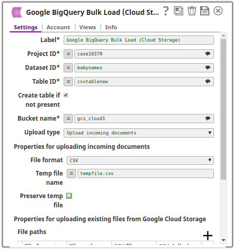This screenshot has height=251, width=235.
Task: Switch to the Account tab
Action: click(x=58, y=27)
